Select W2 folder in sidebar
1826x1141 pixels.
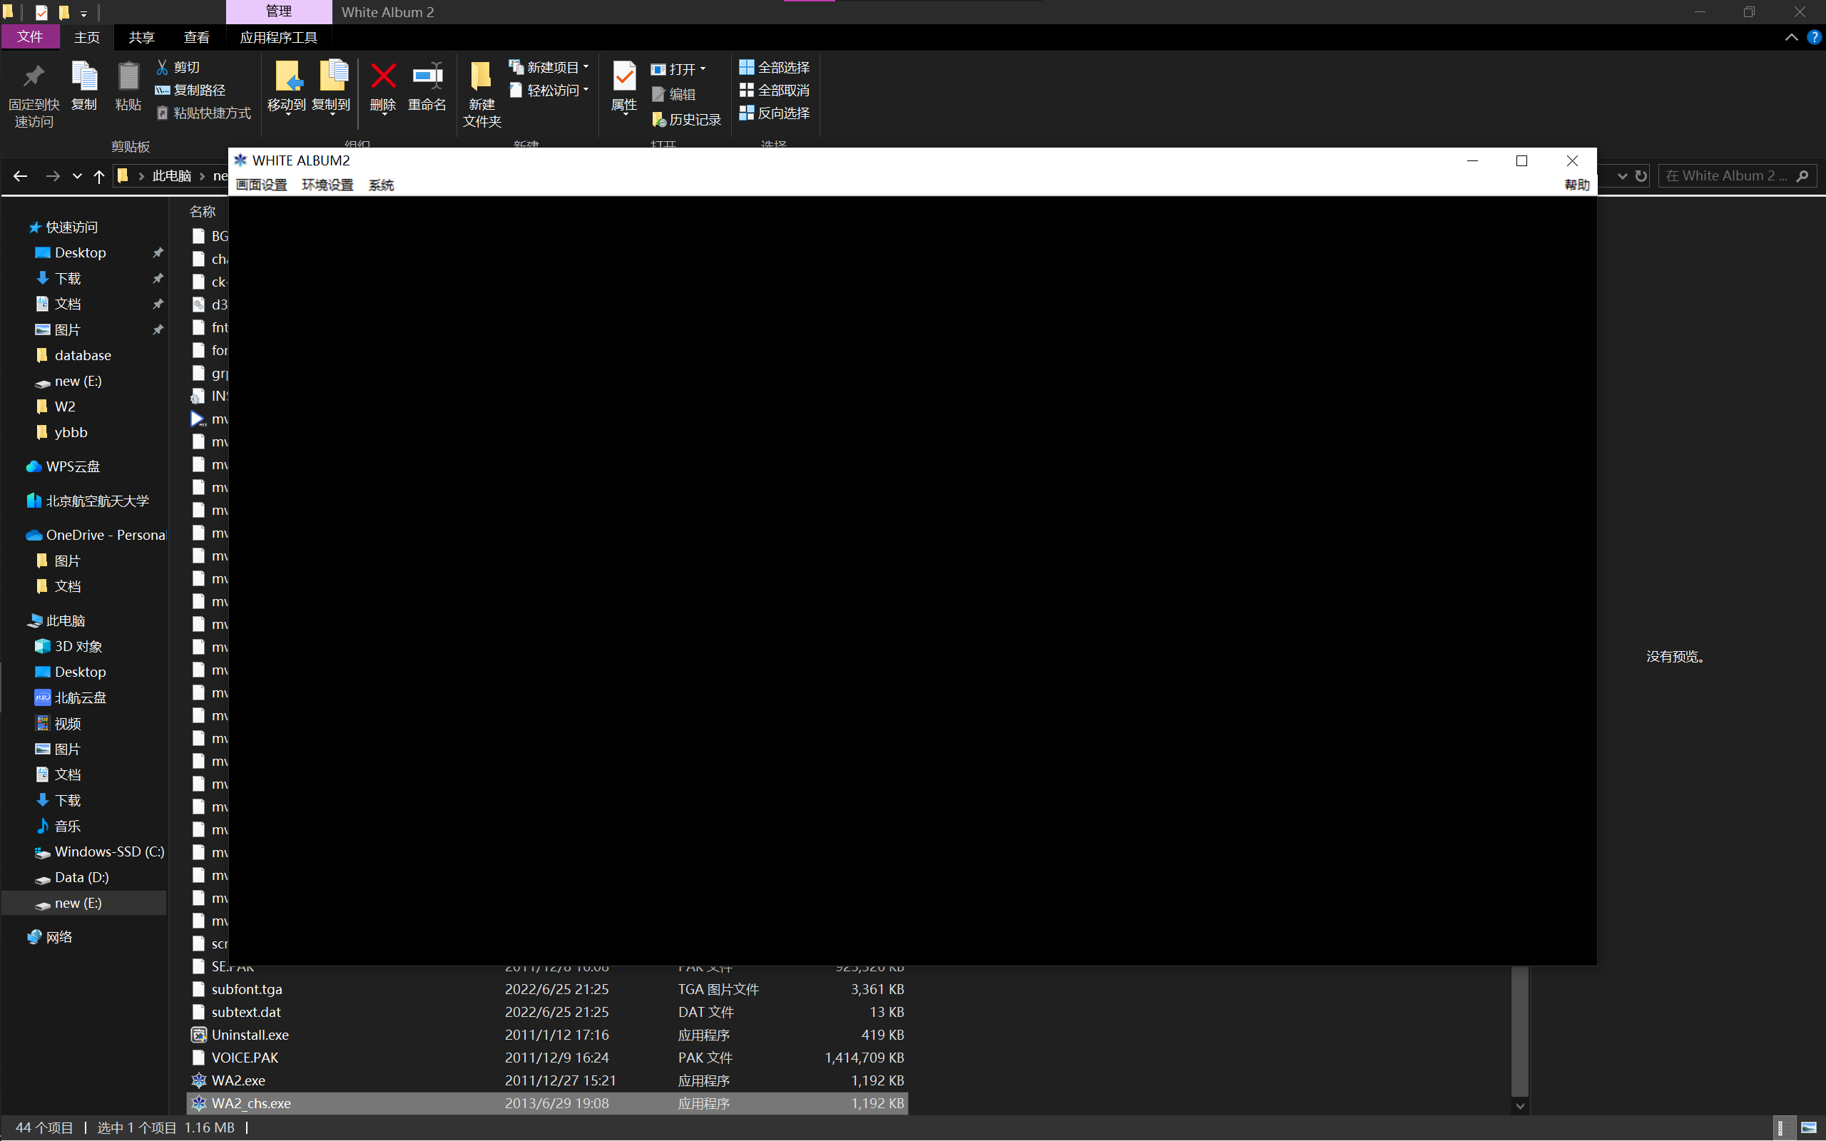click(65, 406)
